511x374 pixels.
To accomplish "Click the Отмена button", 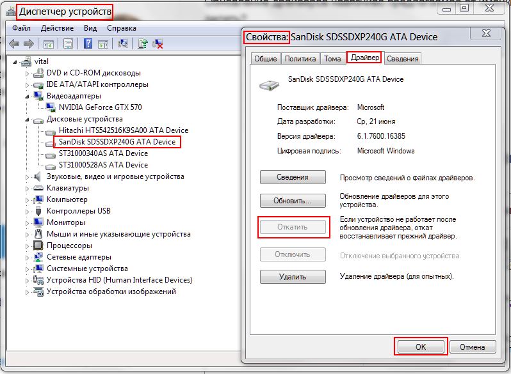I will click(473, 347).
